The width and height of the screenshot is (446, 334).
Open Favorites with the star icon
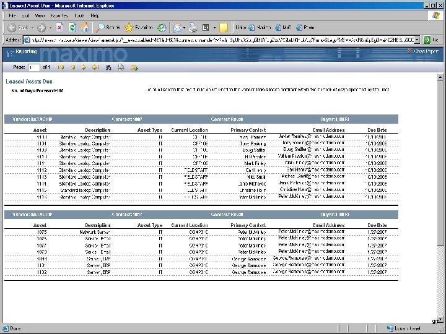click(x=129, y=28)
